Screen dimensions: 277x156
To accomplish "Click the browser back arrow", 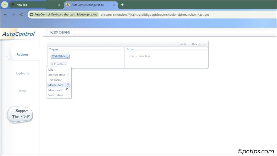I will point(5,15).
